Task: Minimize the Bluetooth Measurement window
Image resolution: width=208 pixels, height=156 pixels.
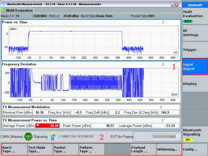Action: 172,5
